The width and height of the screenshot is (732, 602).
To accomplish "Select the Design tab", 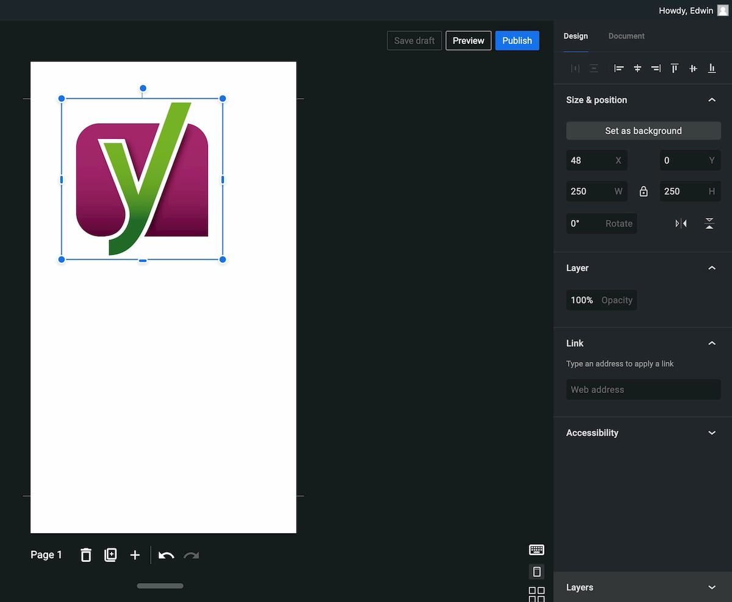I will tap(575, 36).
